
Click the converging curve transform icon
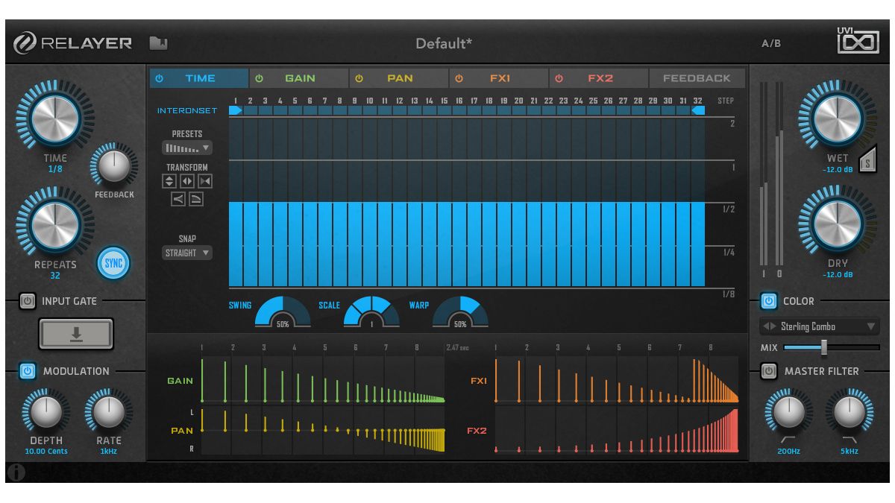(178, 199)
